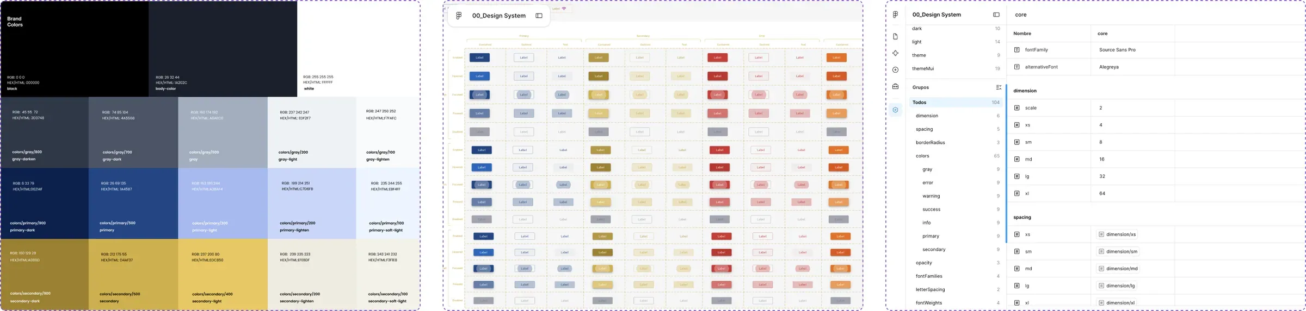The height and width of the screenshot is (311, 1306).
Task: Select the theme collection
Action: (956, 55)
